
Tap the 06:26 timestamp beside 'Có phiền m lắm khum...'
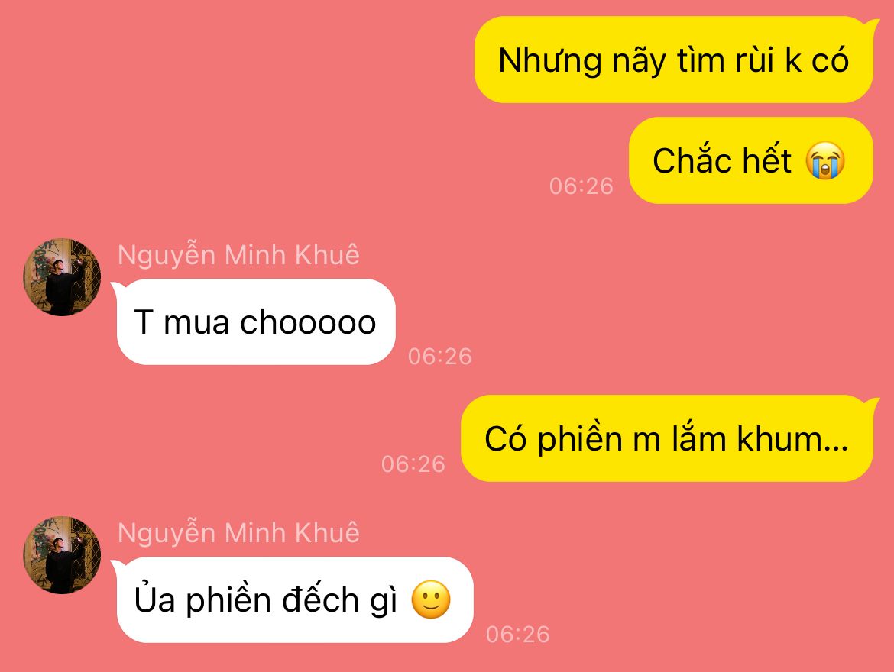point(413,464)
